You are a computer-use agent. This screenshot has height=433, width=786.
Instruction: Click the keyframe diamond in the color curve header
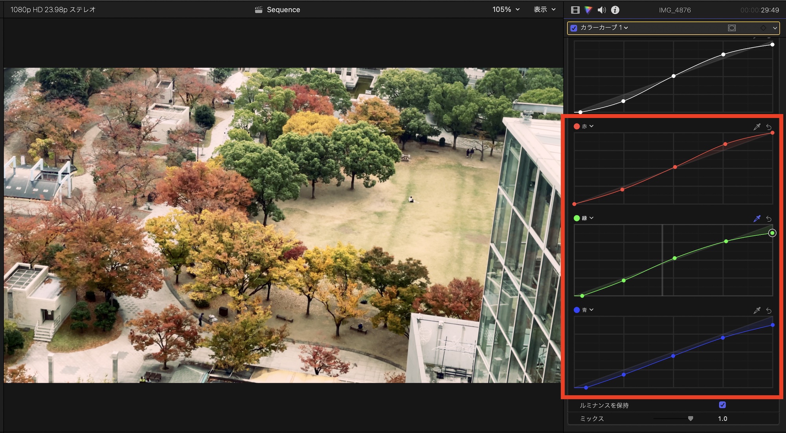[x=763, y=28]
